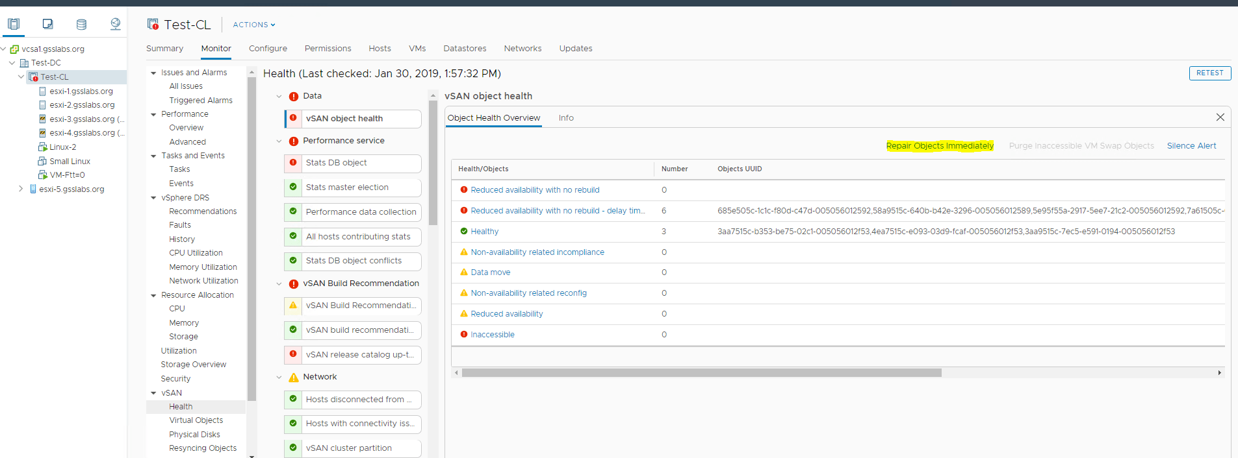This screenshot has height=458, width=1238.
Task: Click Repair Objects Immediately
Action: coord(939,146)
